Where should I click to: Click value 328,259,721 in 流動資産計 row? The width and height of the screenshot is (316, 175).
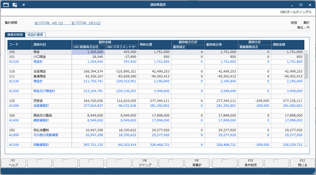tap(293, 145)
